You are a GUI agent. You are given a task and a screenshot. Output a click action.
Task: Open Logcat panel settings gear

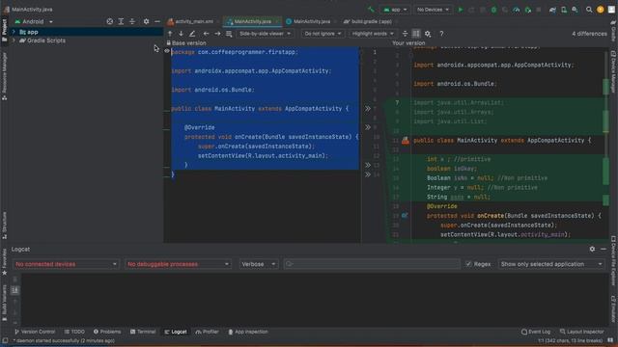coord(592,249)
